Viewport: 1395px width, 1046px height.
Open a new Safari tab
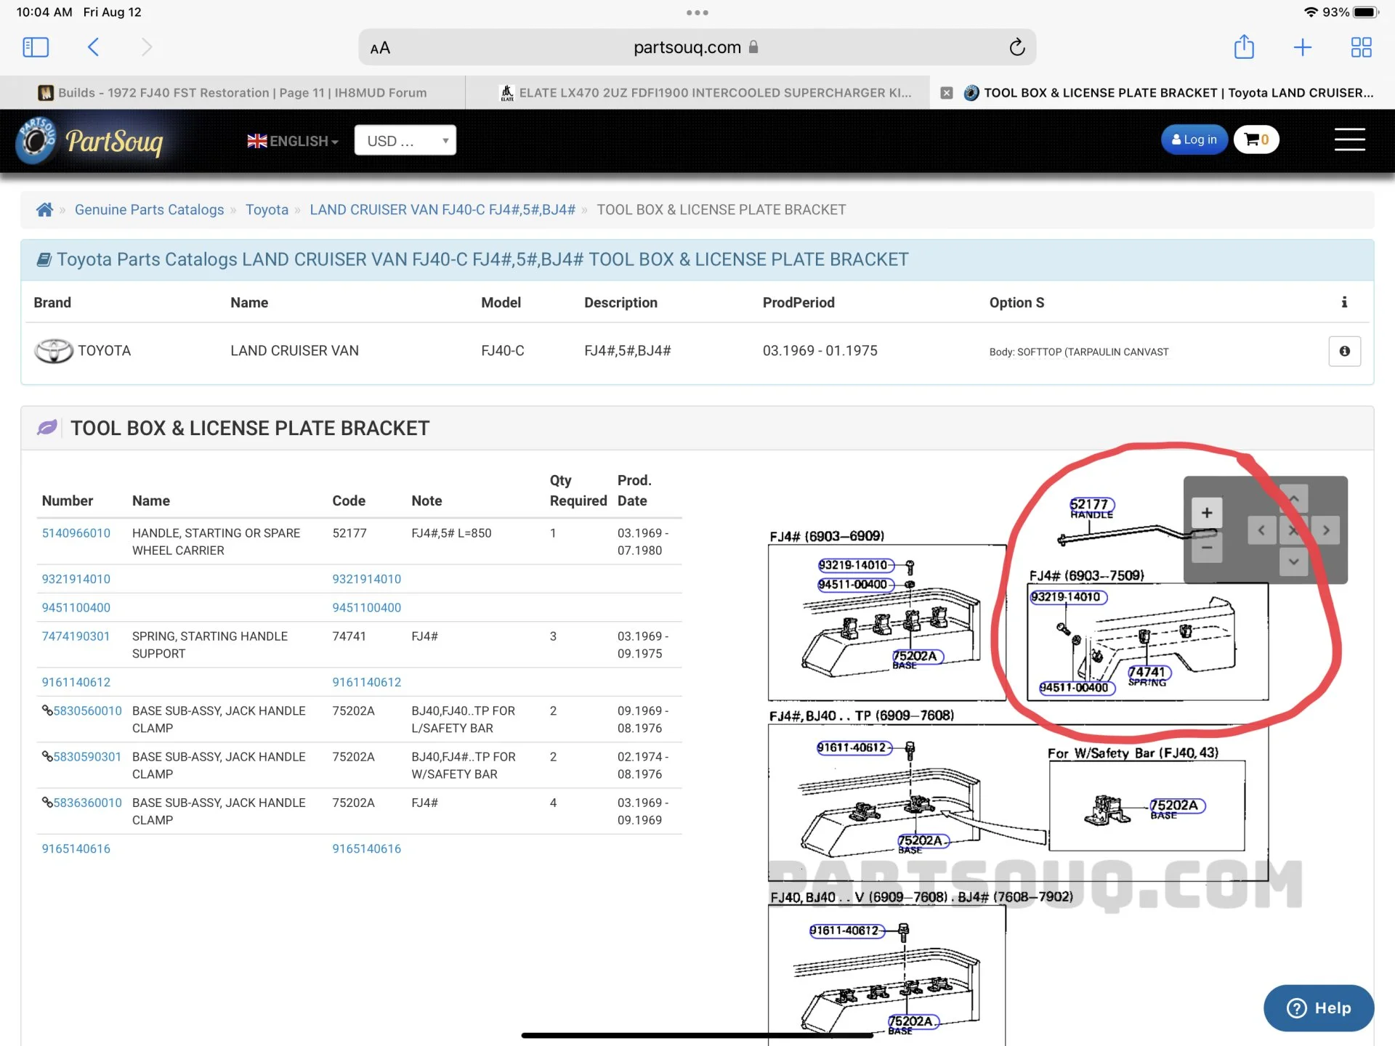coord(1303,47)
